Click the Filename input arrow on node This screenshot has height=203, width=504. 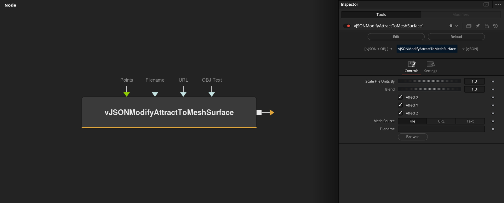click(x=155, y=94)
